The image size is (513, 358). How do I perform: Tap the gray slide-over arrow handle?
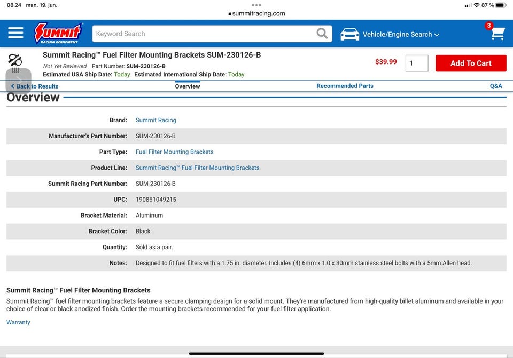(18, 81)
